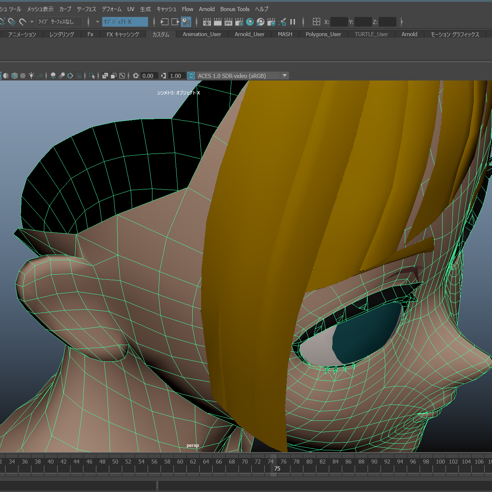Viewport: 492px width, 492px height.
Task: Switch to the アニメーション shelf tab
Action: coord(22,34)
